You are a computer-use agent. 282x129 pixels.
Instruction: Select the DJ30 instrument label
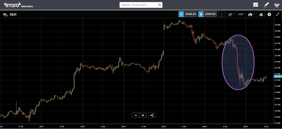tap(13, 14)
